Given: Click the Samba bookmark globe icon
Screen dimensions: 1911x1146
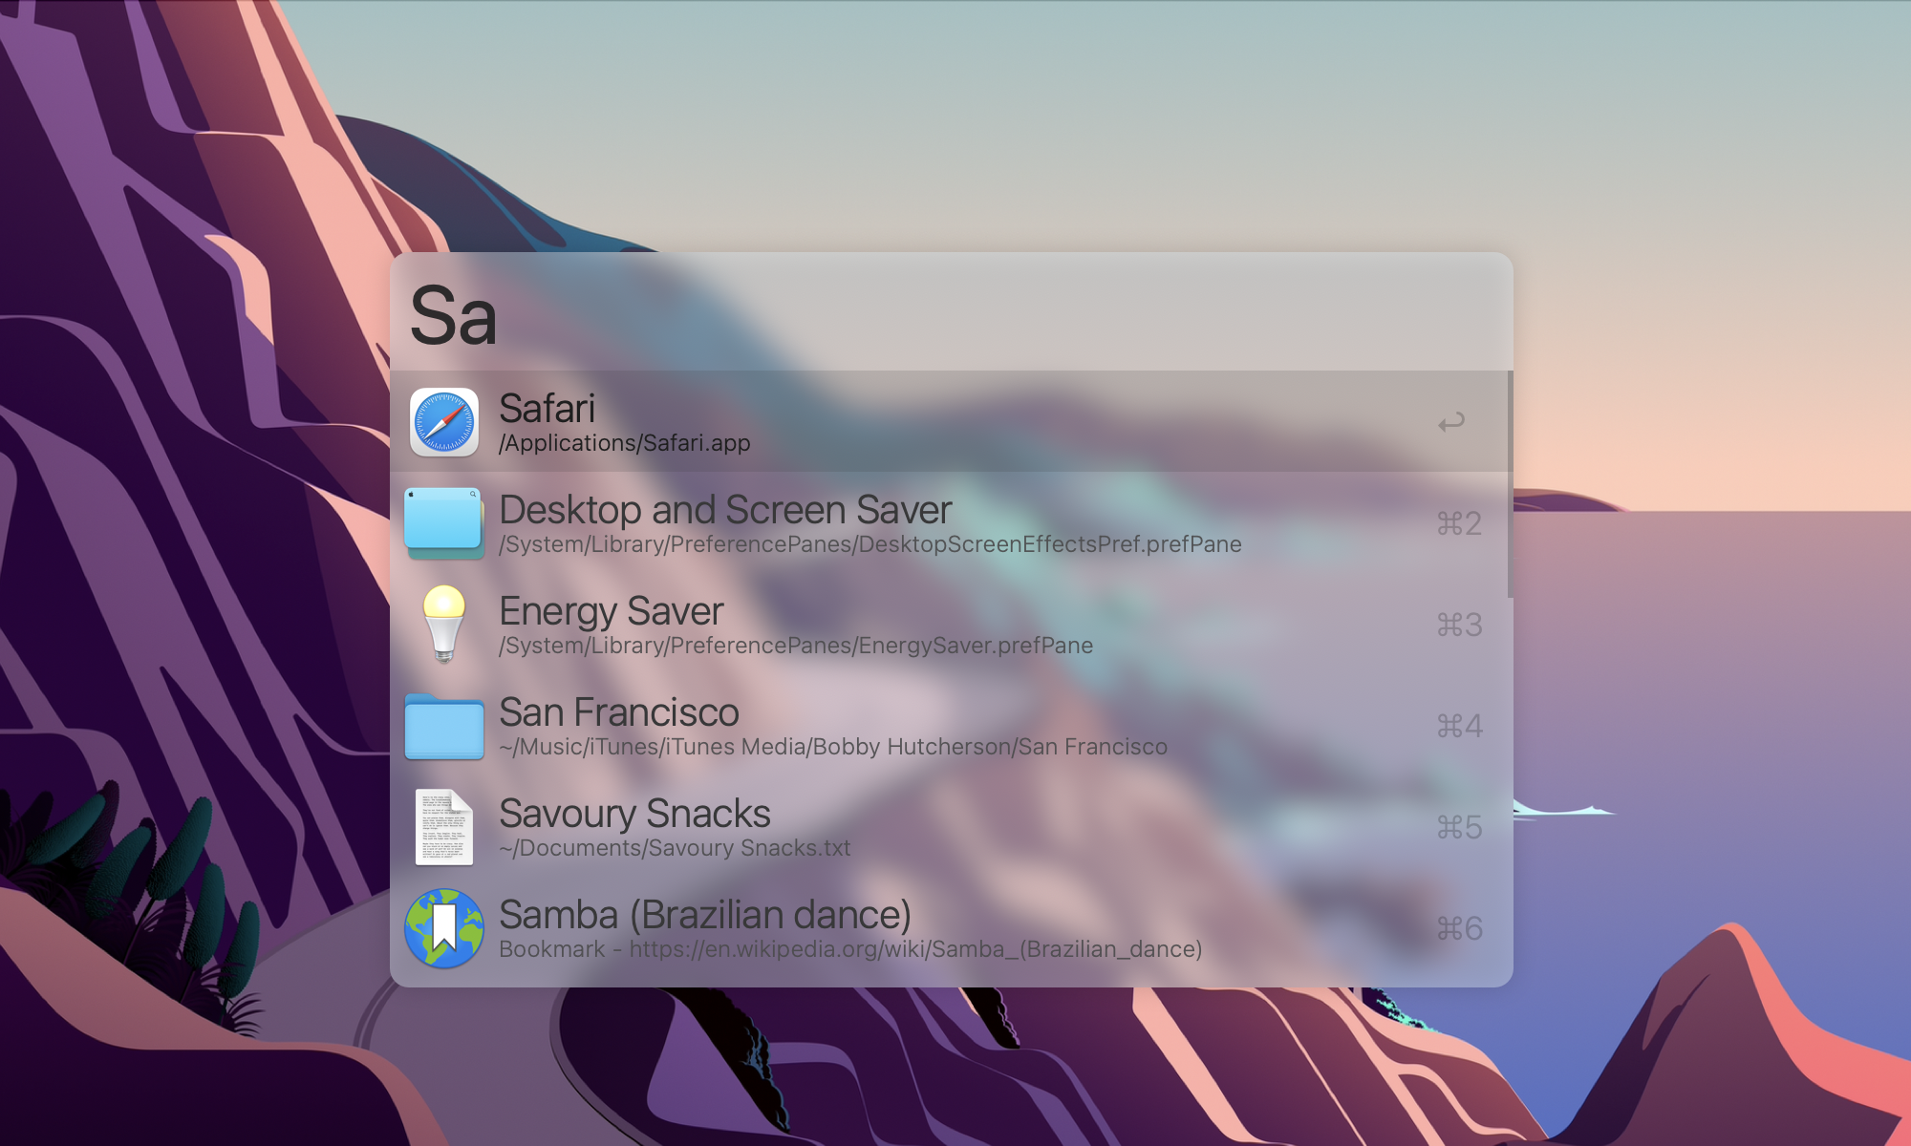Looking at the screenshot, I should [444, 928].
